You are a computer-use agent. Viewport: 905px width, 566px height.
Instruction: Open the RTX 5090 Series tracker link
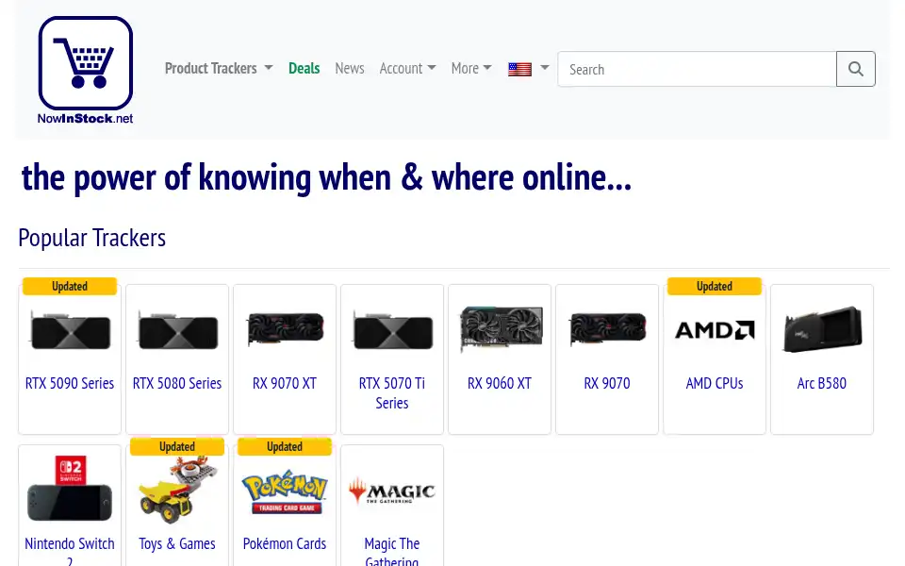tap(70, 384)
